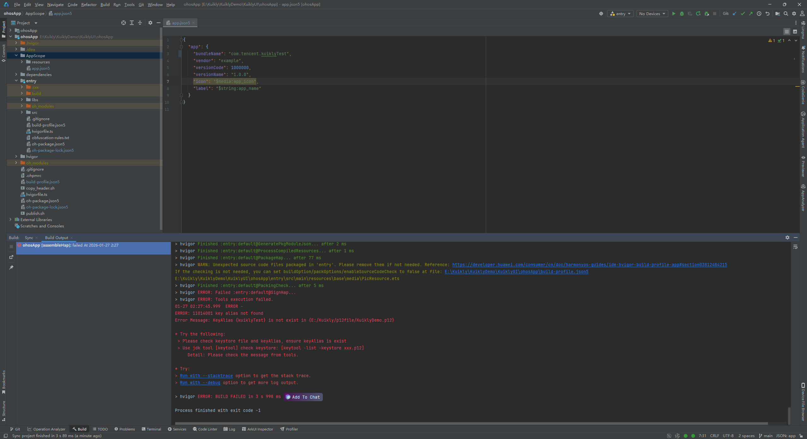Viewport: 807px width, 439px height.
Task: Select opened file target icon in Project panel
Action: coord(124,23)
